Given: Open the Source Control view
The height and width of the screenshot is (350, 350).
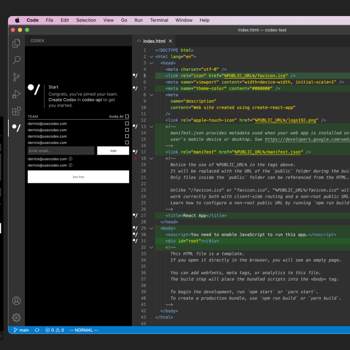Looking at the screenshot, I should pyautogui.click(x=17, y=77).
